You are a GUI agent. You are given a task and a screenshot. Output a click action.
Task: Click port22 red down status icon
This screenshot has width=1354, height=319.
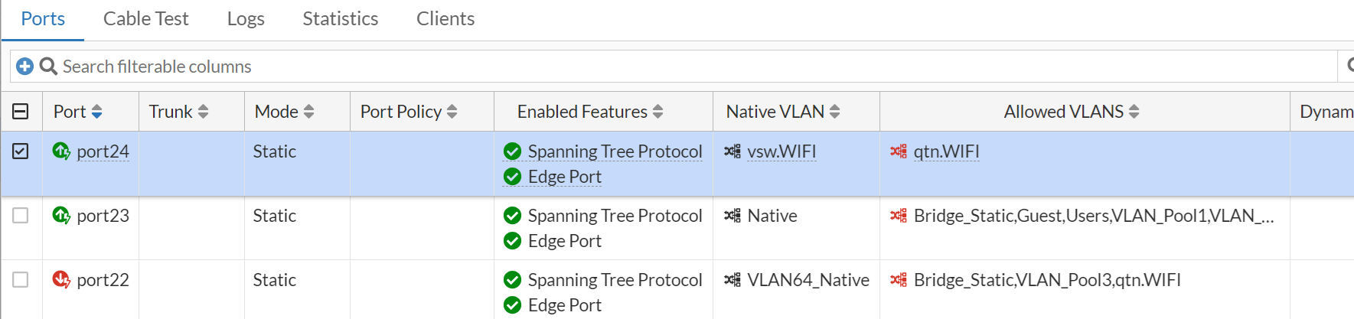point(61,279)
